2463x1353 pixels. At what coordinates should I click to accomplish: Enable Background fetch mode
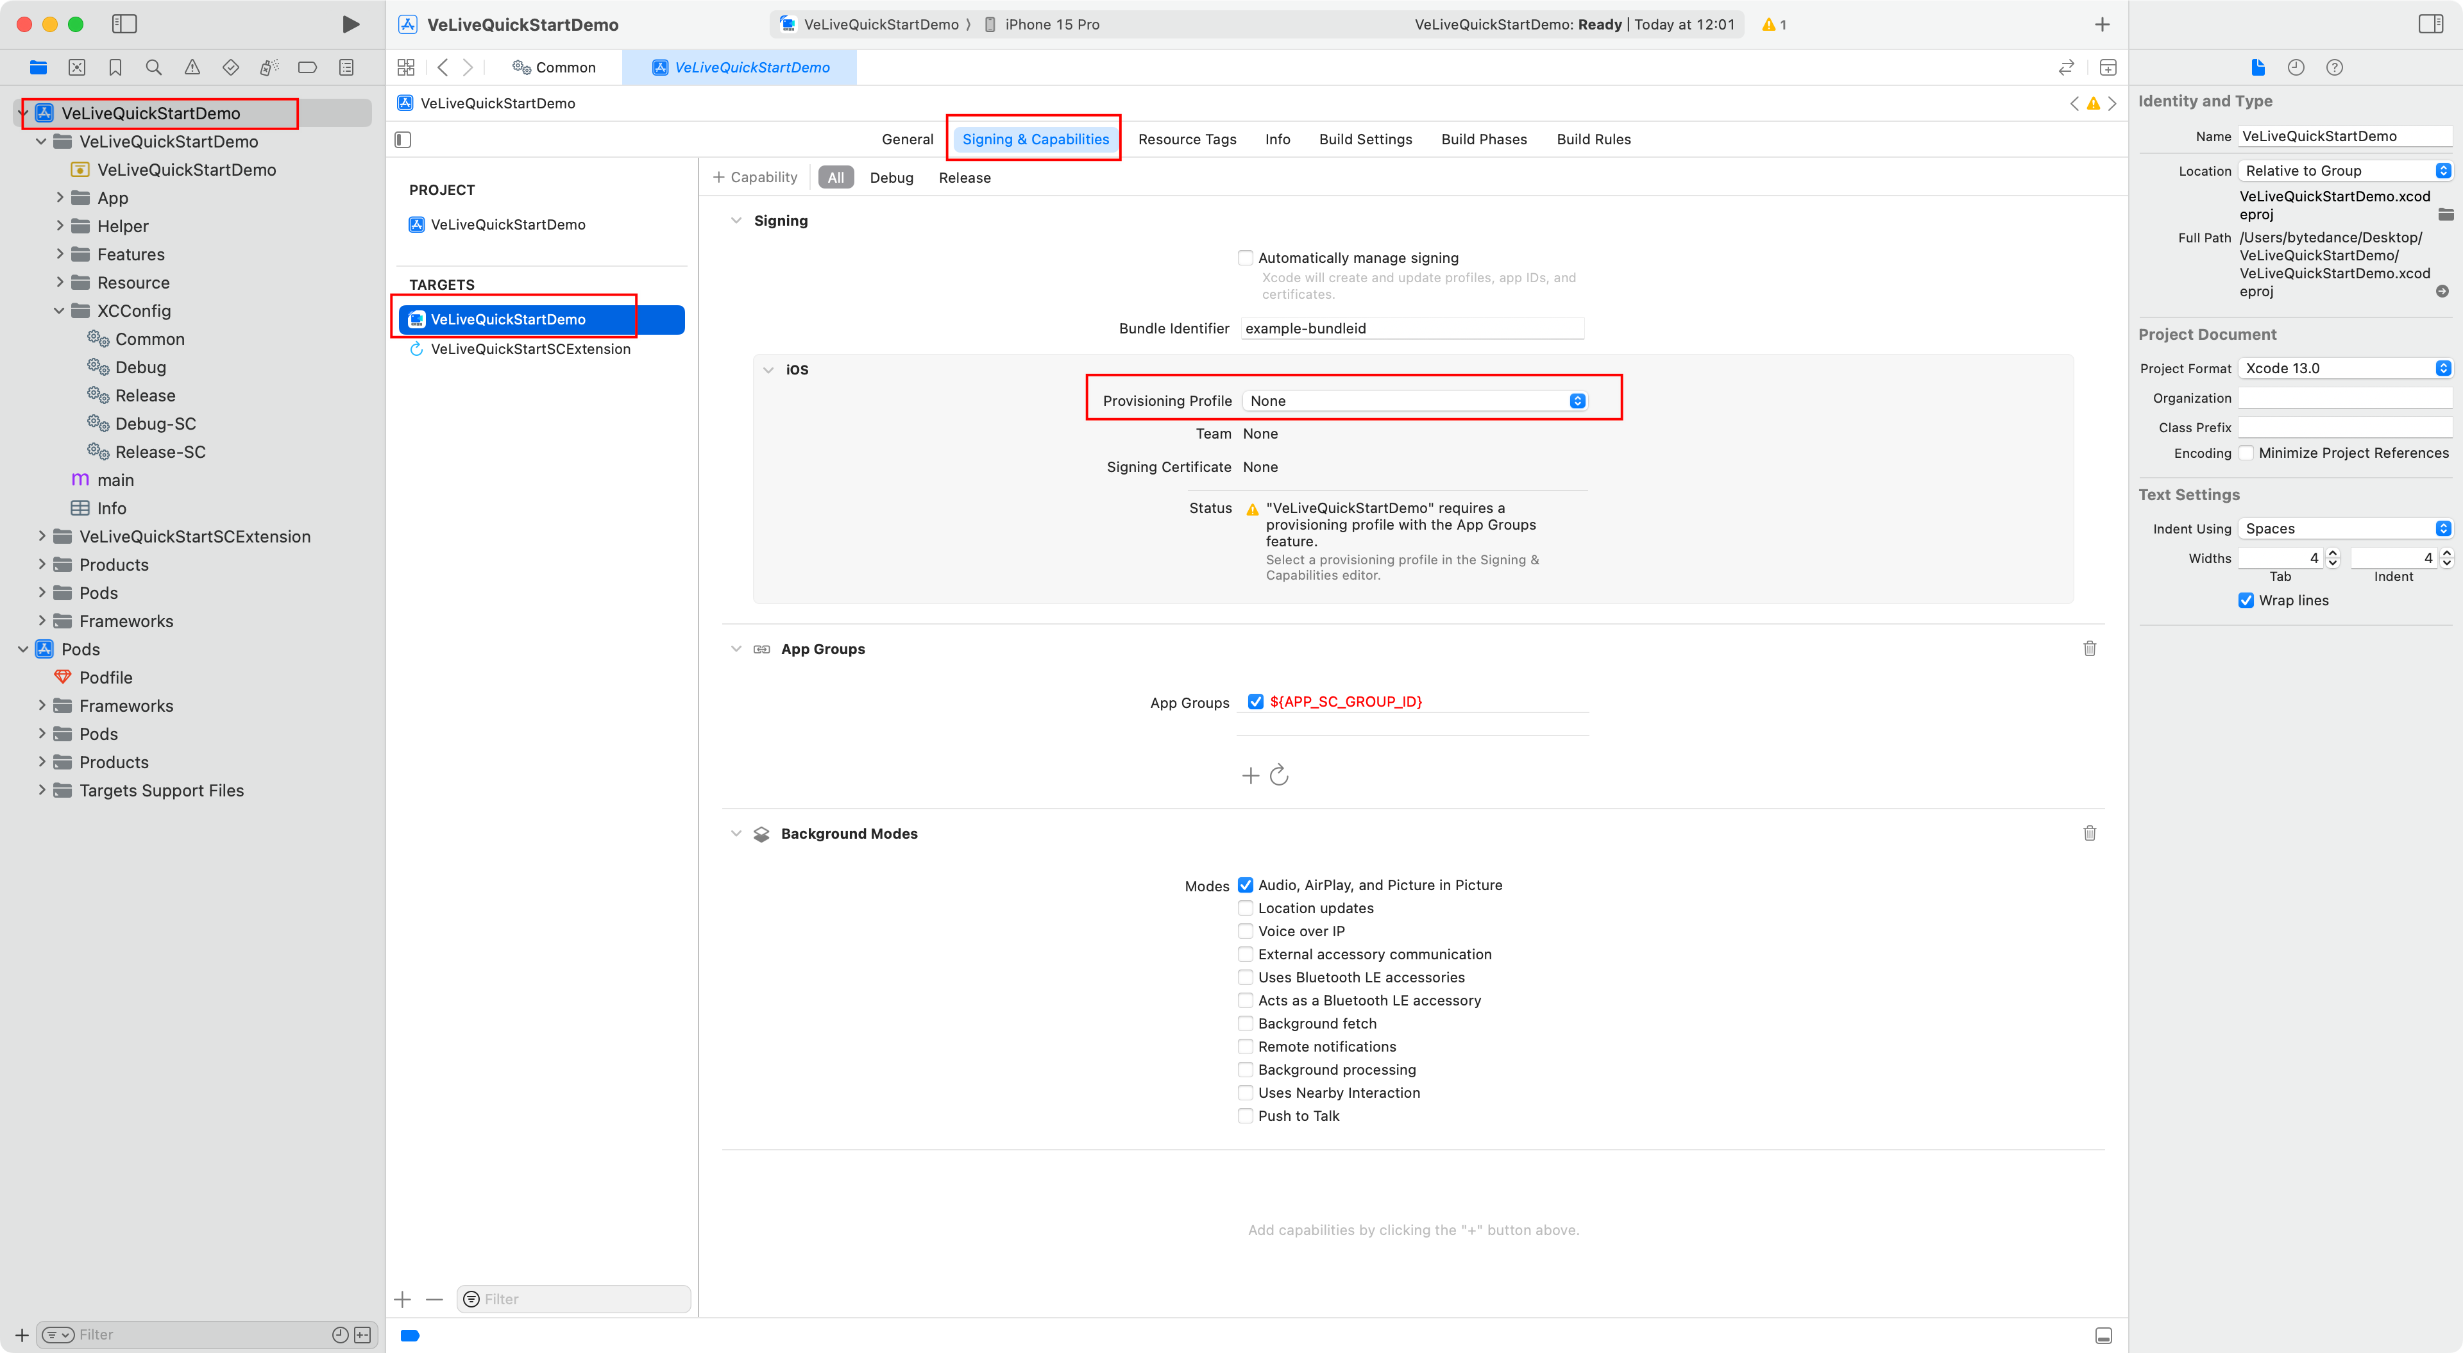coord(1245,1023)
